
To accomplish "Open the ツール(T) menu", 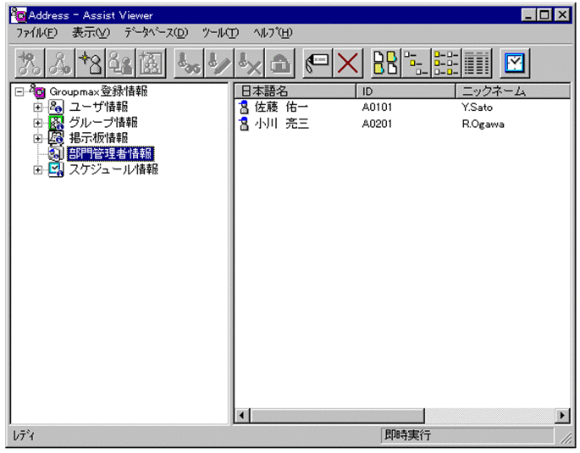I will [220, 33].
